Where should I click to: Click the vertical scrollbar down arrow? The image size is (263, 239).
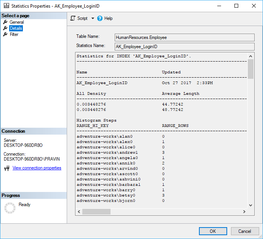[250, 205]
